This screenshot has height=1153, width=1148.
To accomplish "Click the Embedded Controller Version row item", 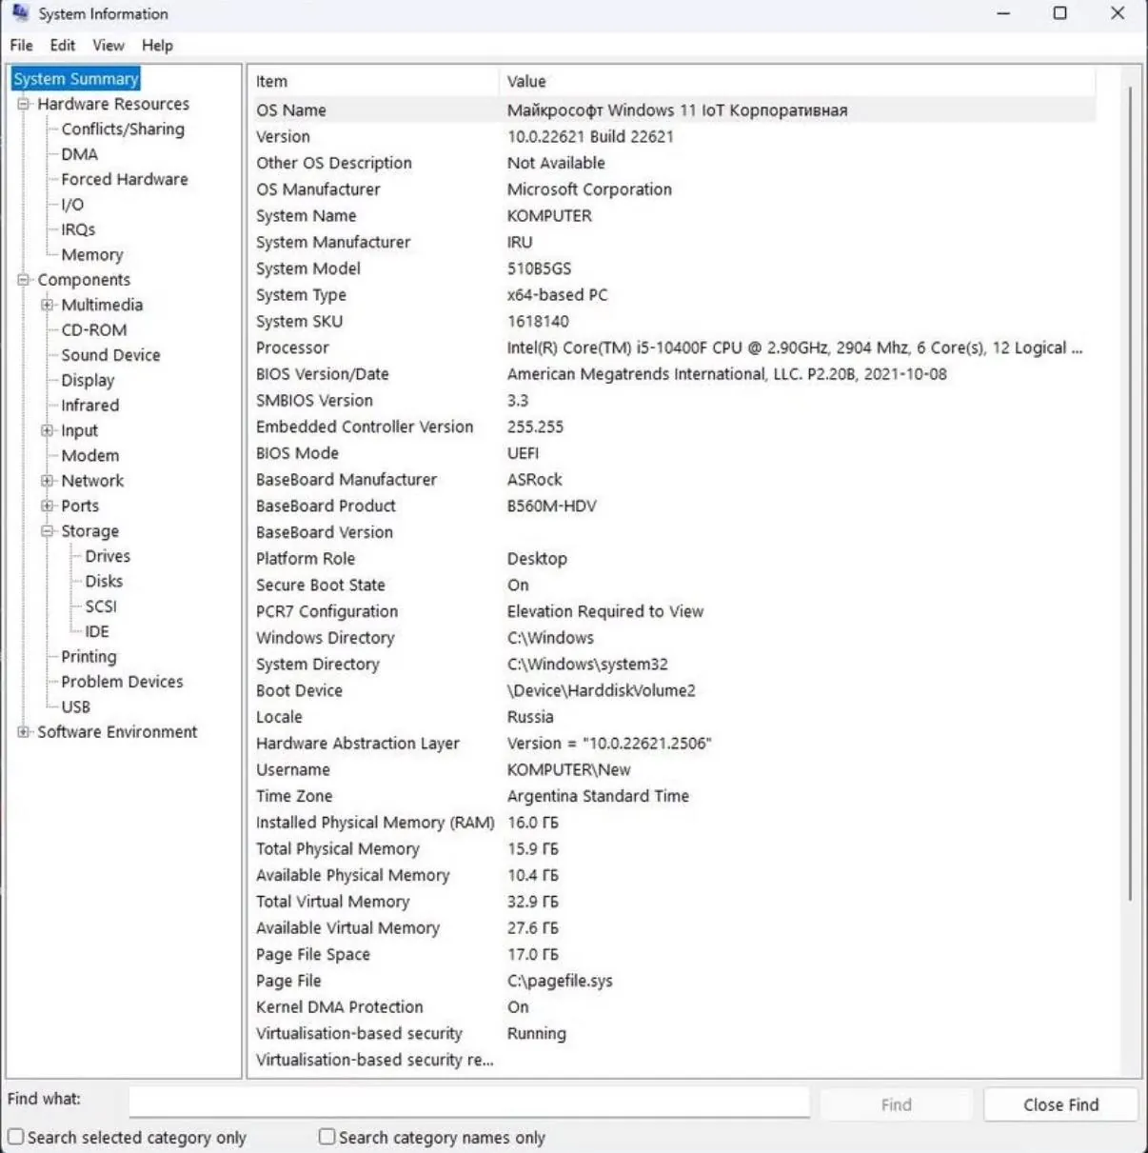I will (365, 427).
